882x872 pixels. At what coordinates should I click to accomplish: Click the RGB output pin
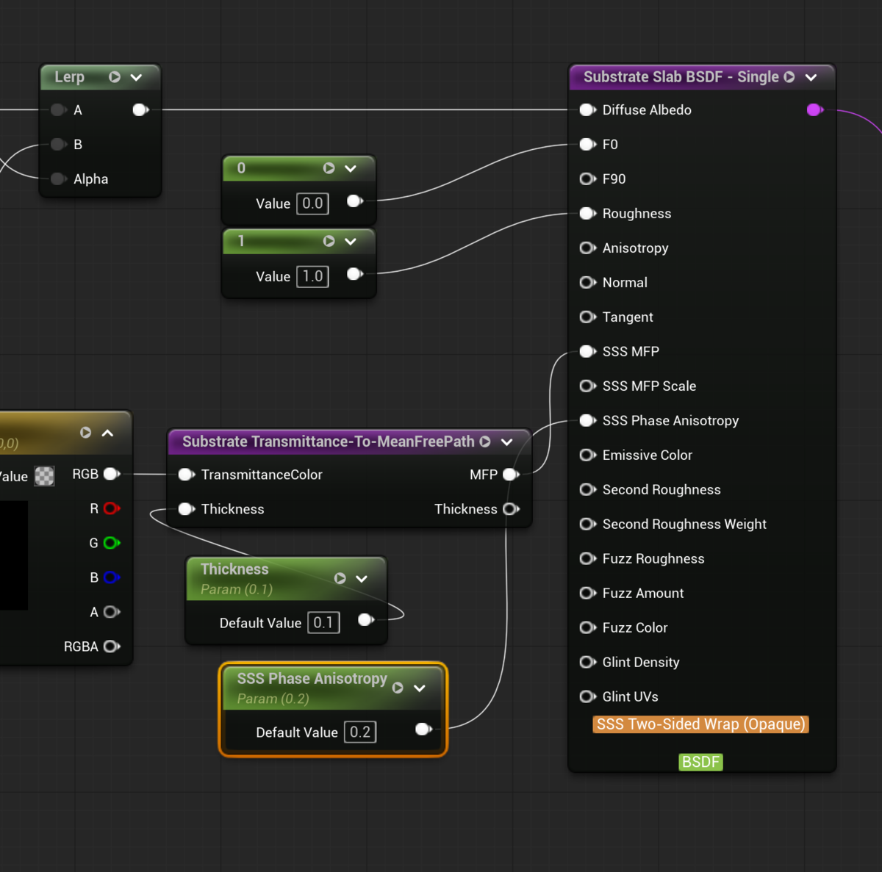point(112,475)
